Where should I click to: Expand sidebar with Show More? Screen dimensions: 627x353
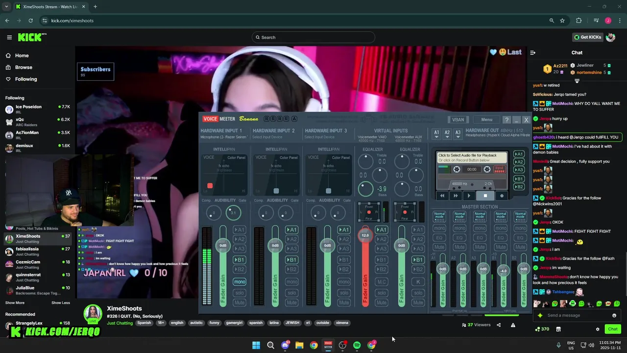click(15, 303)
